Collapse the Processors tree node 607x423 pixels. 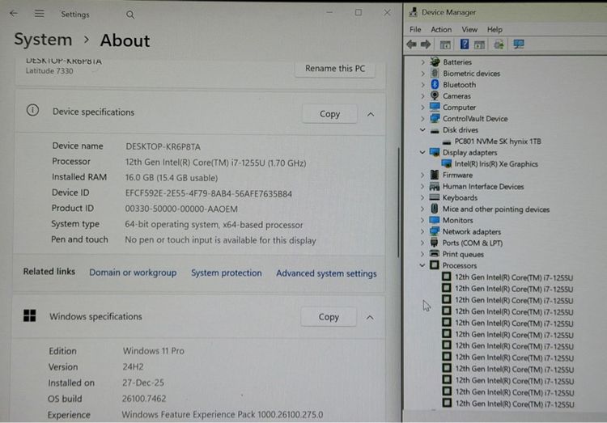coord(422,265)
